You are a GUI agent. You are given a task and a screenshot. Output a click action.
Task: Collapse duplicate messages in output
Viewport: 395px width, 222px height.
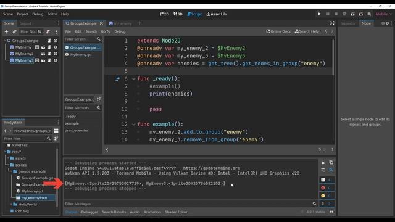[323, 170]
